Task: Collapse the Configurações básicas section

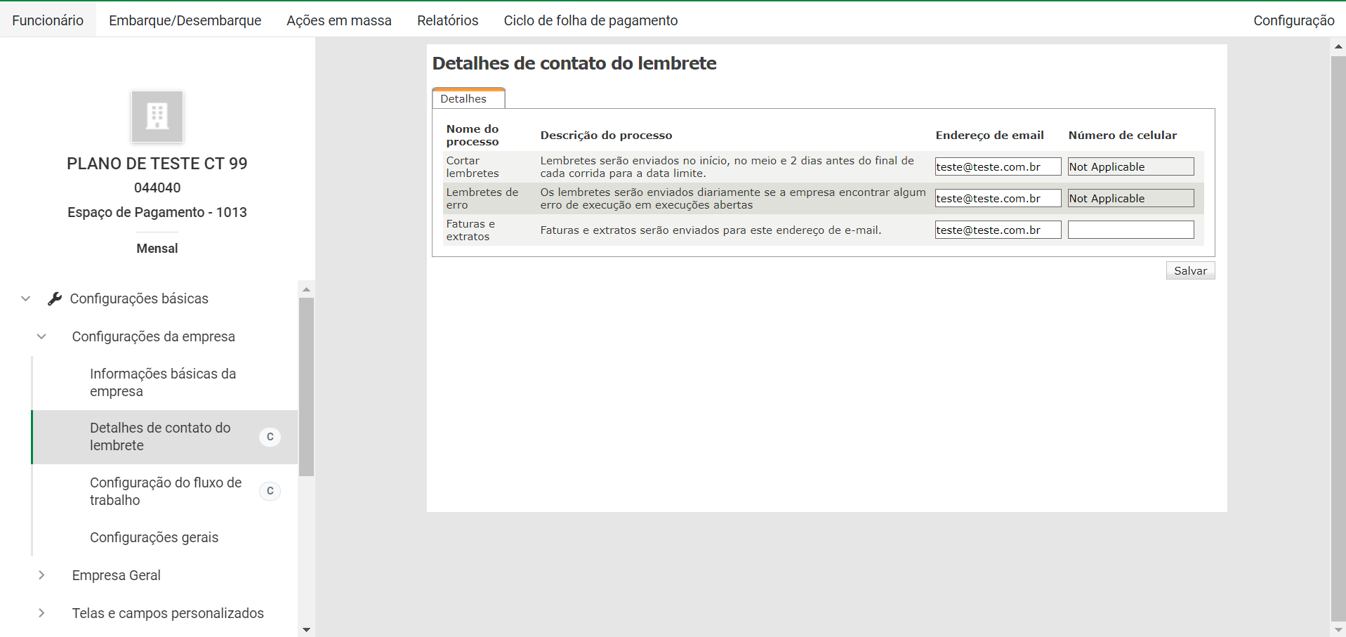Action: (x=26, y=299)
